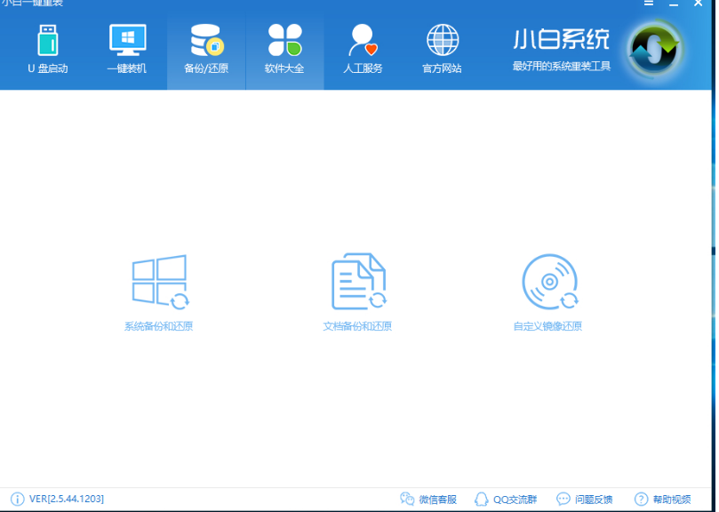Image resolution: width=719 pixels, height=512 pixels.
Task: Click the 小白系统 brand title text
Action: point(562,39)
